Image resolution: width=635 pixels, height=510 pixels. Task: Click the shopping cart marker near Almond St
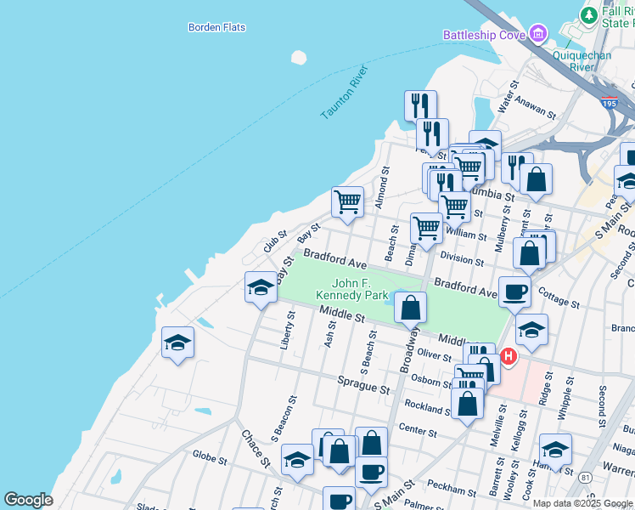pos(347,202)
